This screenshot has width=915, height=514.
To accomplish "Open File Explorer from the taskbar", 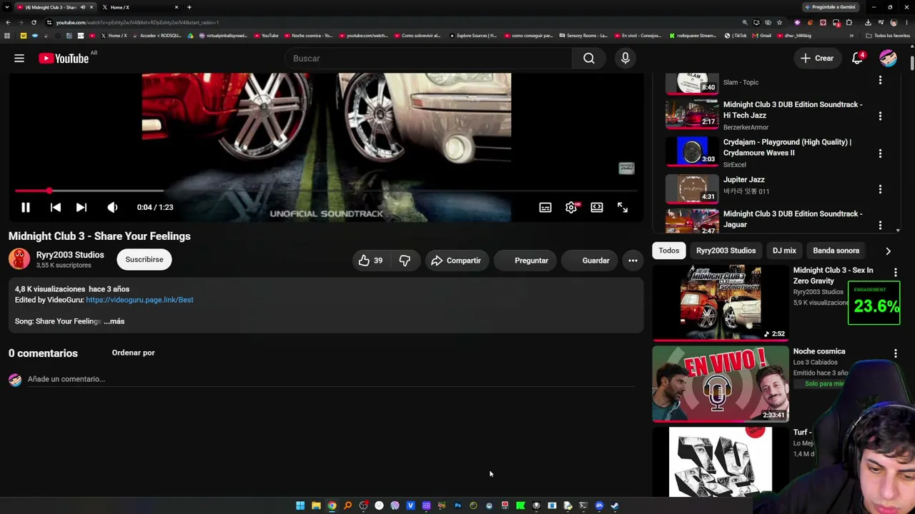I will coord(316,505).
